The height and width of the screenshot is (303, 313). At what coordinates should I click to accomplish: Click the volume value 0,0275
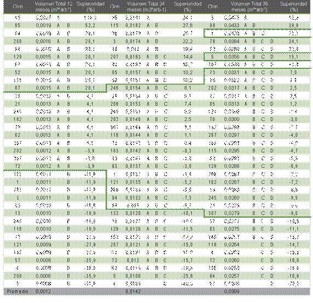231,229
